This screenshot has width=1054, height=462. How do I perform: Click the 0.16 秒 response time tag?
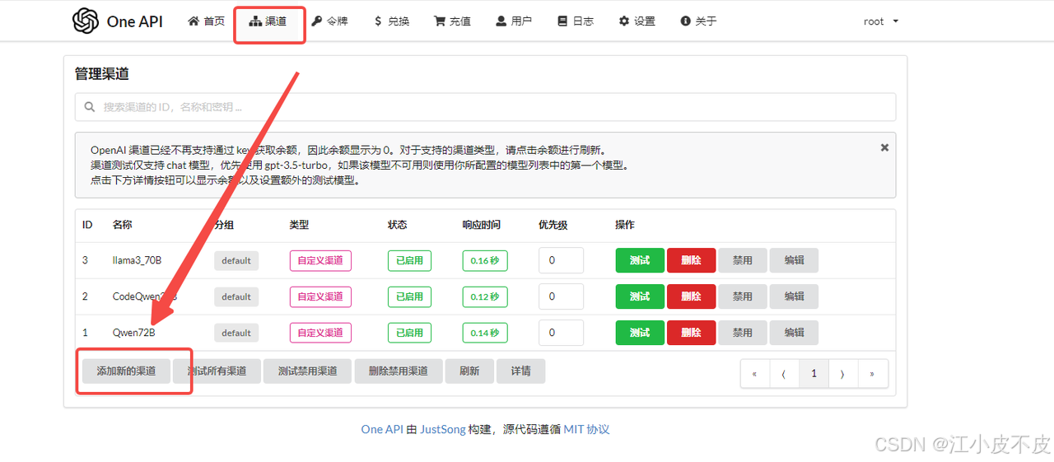click(485, 260)
